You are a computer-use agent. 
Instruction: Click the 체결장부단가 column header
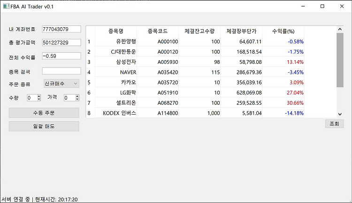[x=241, y=31]
